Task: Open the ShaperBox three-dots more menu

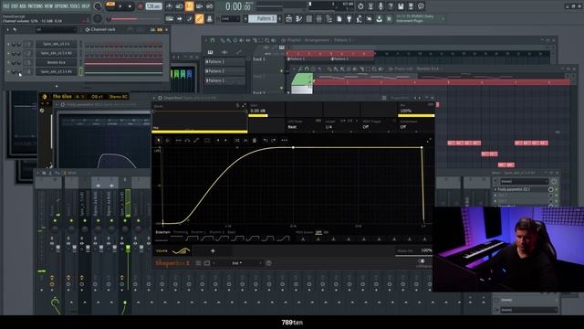Action: click(285, 140)
